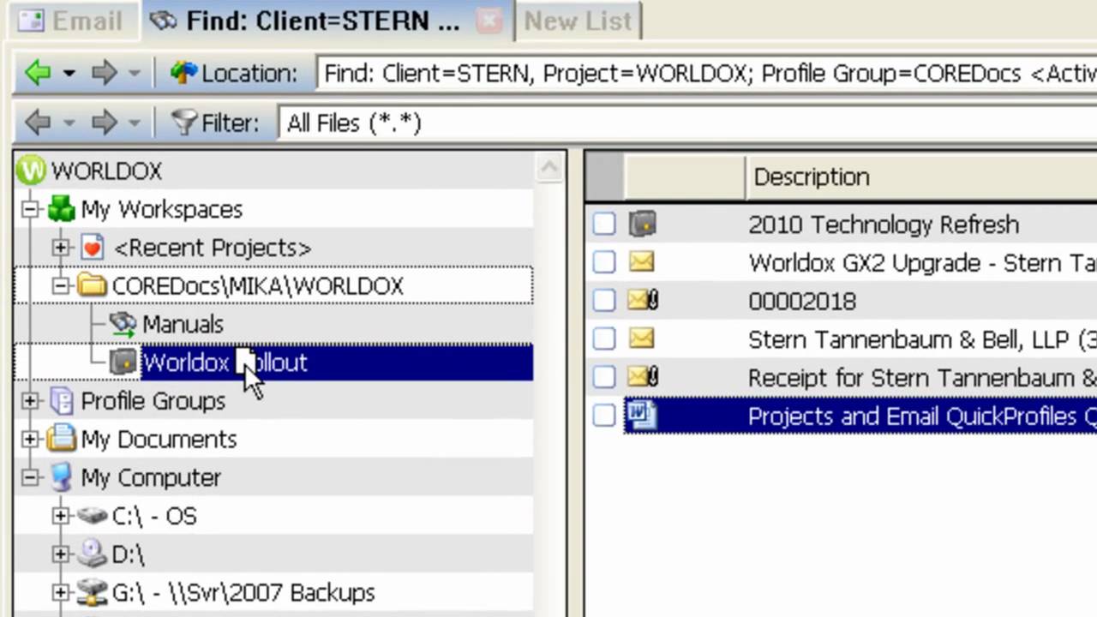The image size is (1097, 617).
Task: Open the Location forward arrow dropdown
Action: pos(134,73)
